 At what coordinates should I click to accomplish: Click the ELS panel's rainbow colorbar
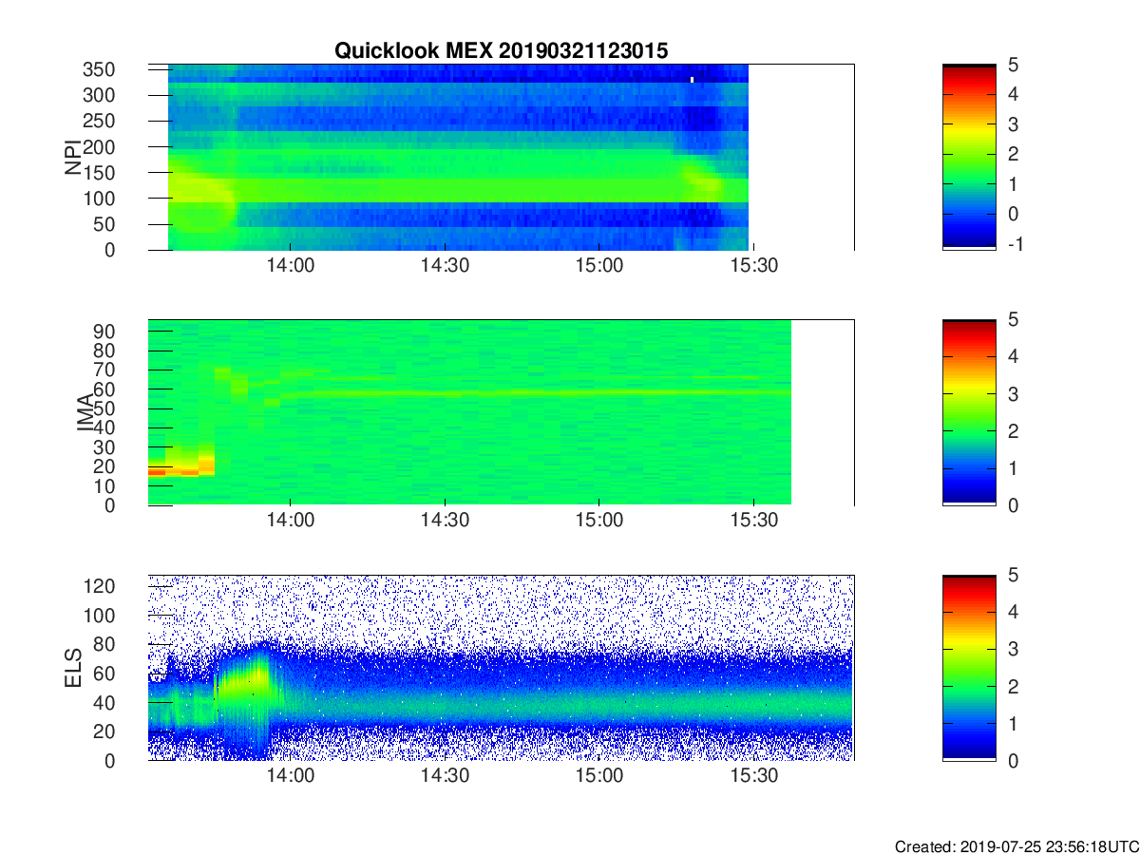pyautogui.click(x=969, y=668)
